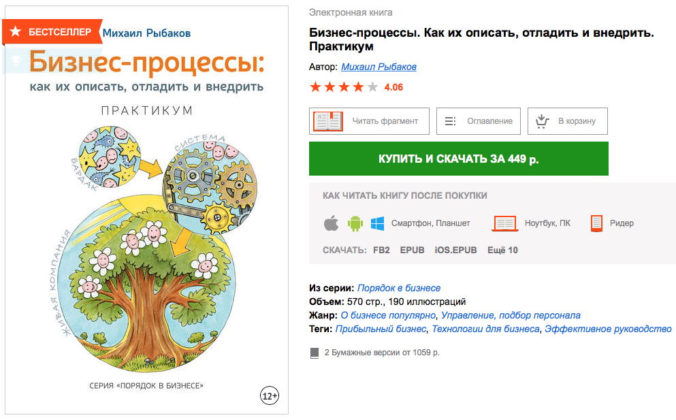The image size is (676, 420).
Task: Click the paper book icon near Бумажные версии
Action: 315,353
